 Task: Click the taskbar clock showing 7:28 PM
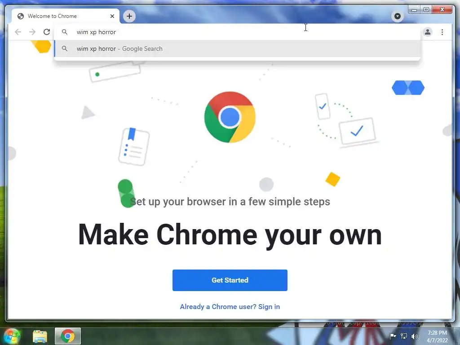click(437, 336)
